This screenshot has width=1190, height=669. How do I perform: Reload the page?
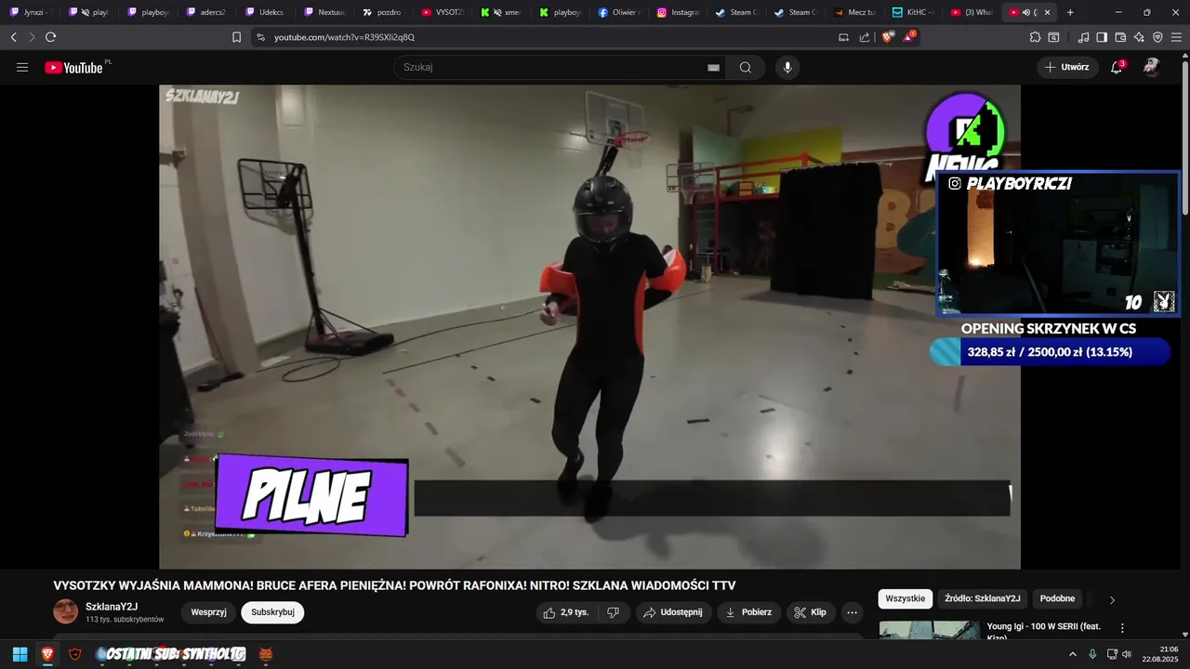pyautogui.click(x=50, y=37)
